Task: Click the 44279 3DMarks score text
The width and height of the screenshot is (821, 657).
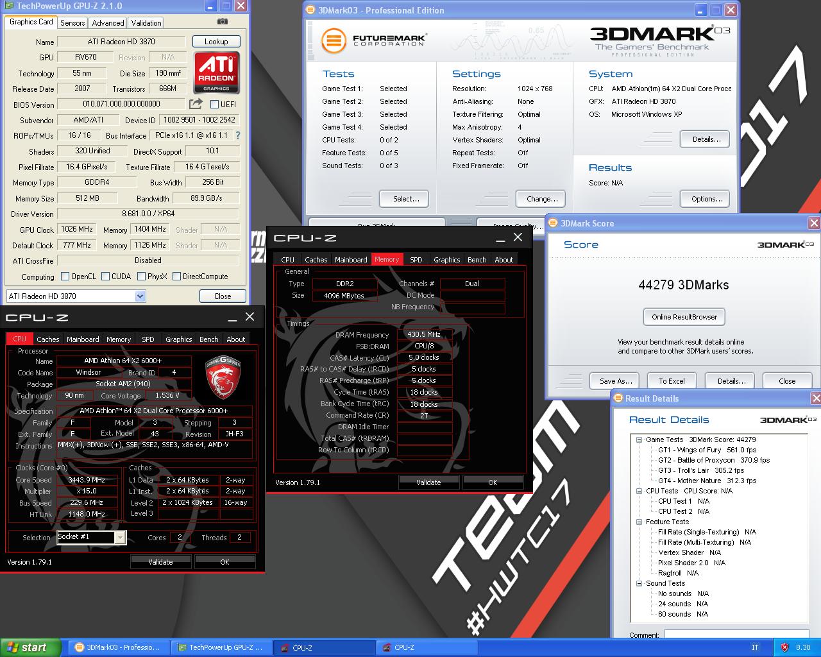Action: coord(683,285)
